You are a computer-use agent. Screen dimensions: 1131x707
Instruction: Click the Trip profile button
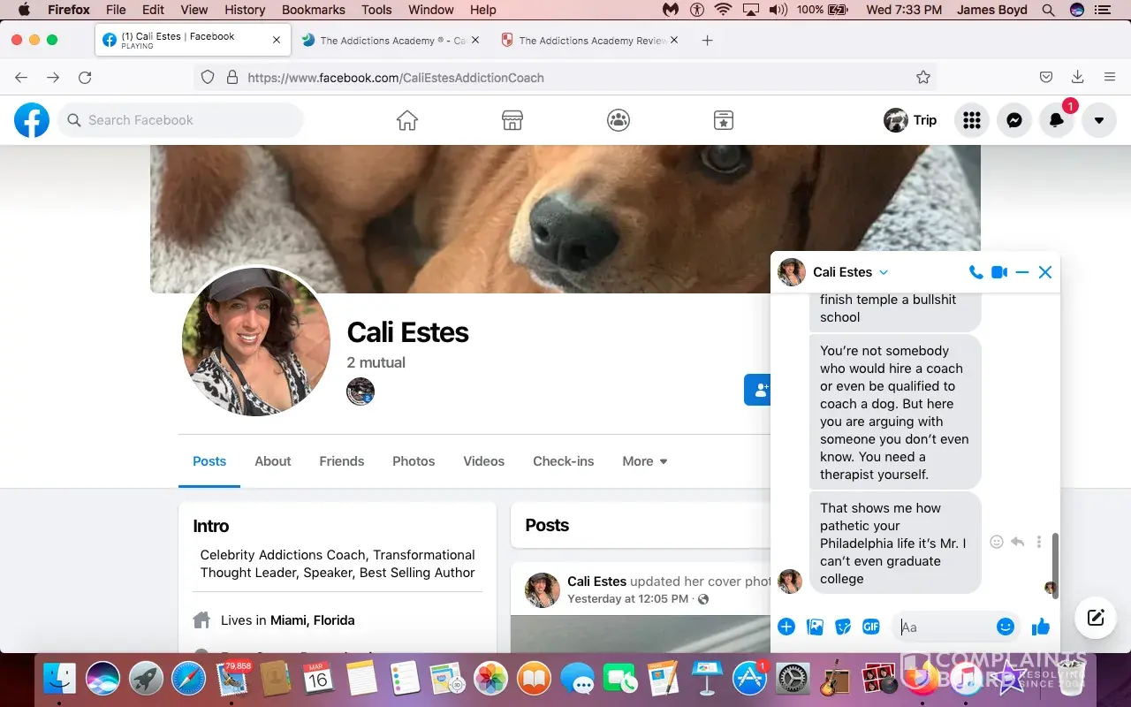coord(911,120)
